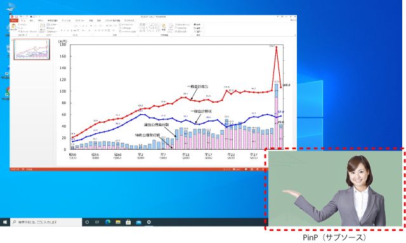Click the Paste clipboard icon in ribbon
This screenshot has height=243, width=406.
pyautogui.click(x=13, y=26)
